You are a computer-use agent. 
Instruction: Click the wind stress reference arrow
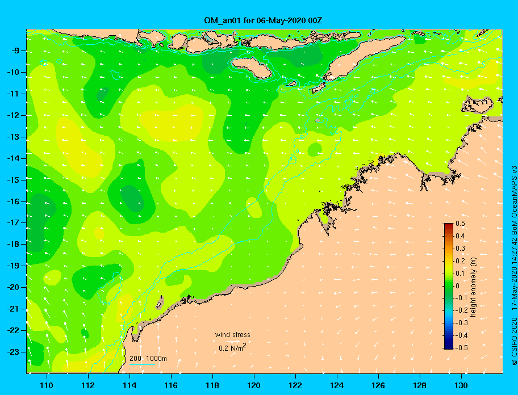point(234,342)
